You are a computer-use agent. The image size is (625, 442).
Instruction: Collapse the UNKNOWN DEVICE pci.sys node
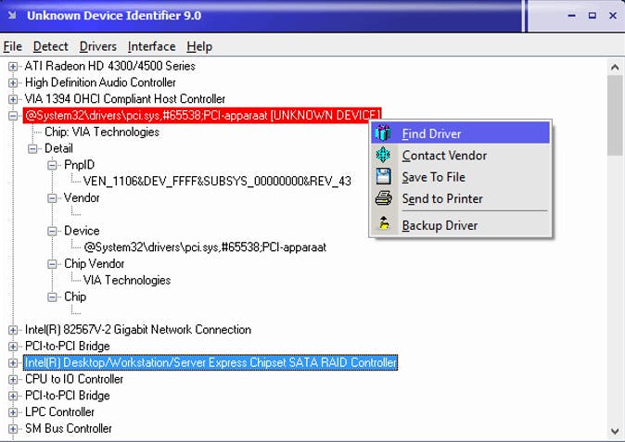pyautogui.click(x=13, y=116)
